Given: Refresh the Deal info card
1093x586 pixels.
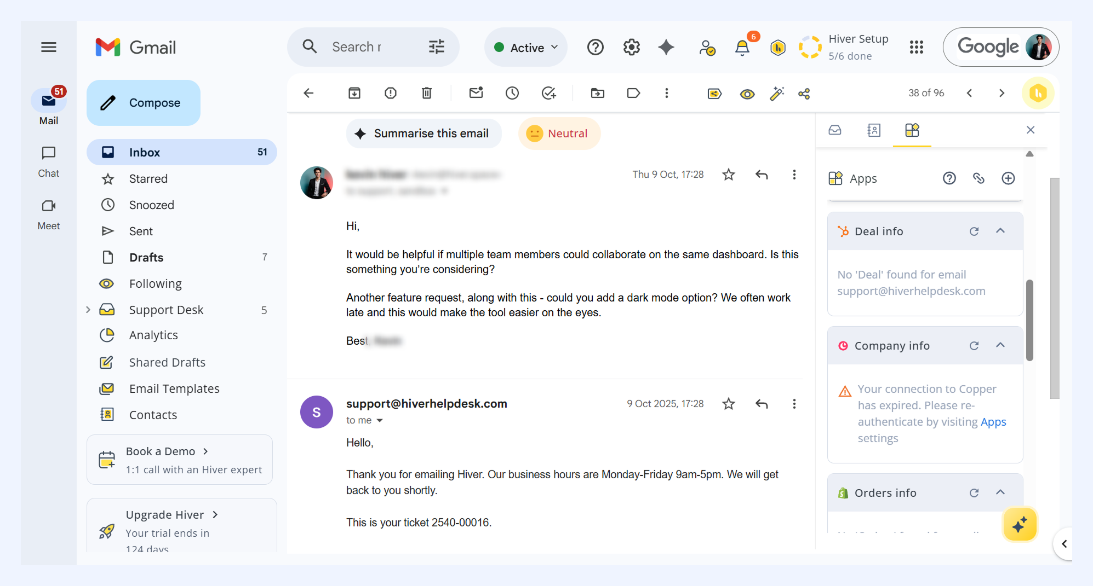Looking at the screenshot, I should point(974,231).
